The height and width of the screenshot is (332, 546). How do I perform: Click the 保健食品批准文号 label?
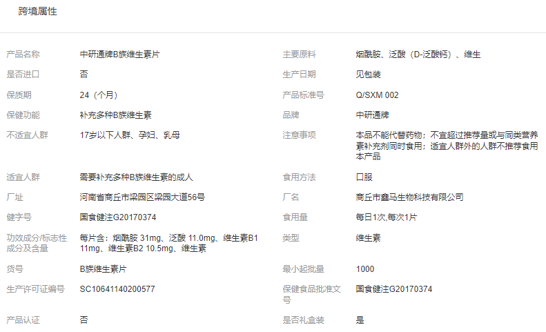click(x=311, y=294)
